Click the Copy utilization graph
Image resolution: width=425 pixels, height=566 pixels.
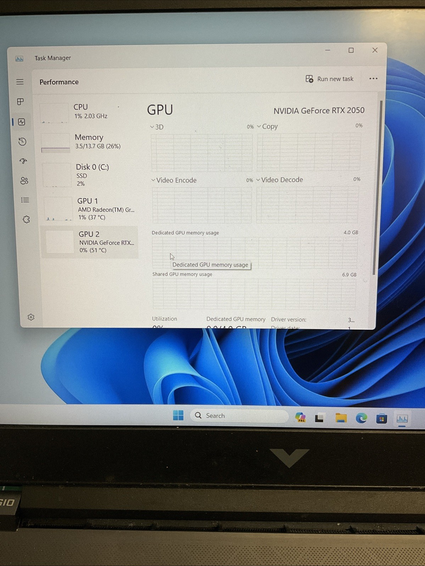click(x=309, y=152)
